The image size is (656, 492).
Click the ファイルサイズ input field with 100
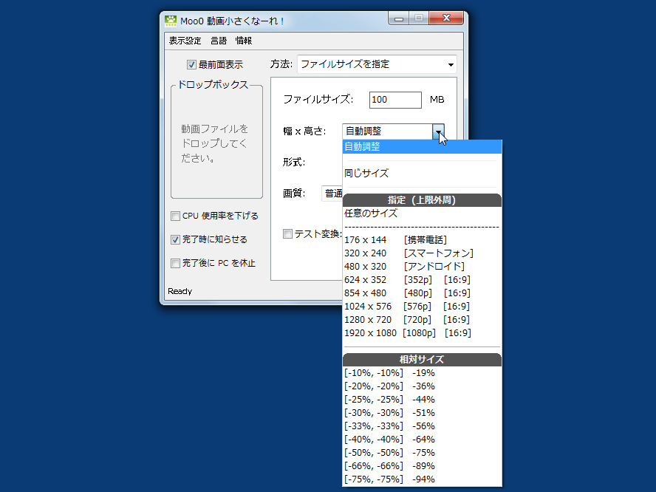[x=395, y=100]
